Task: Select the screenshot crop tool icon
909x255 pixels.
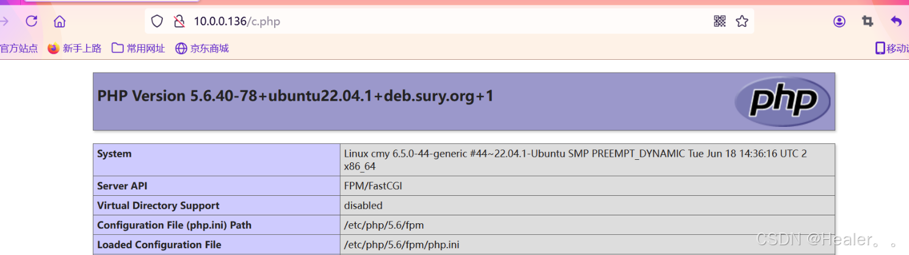Action: tap(867, 21)
